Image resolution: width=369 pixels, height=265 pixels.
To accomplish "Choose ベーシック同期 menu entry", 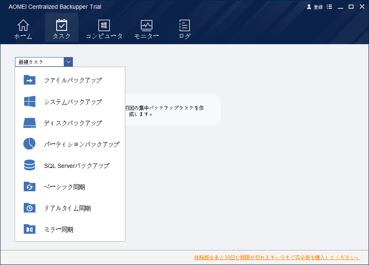I will (64, 187).
